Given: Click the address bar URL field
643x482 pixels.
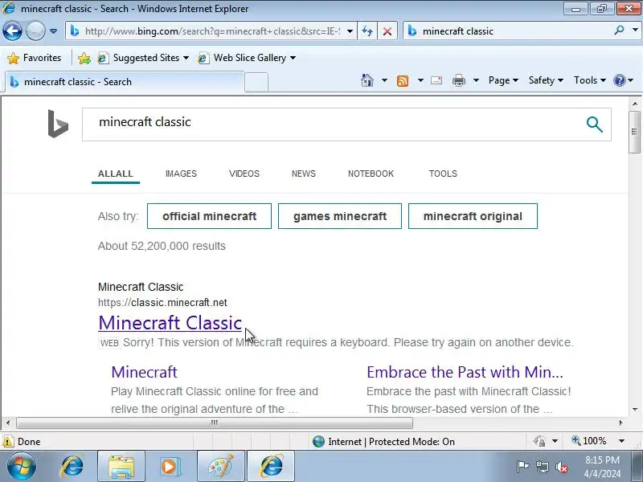Looking at the screenshot, I should point(212,31).
